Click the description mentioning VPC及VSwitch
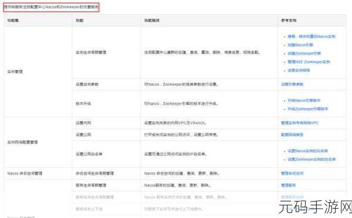The height and width of the screenshot is (218, 352). coord(175,123)
